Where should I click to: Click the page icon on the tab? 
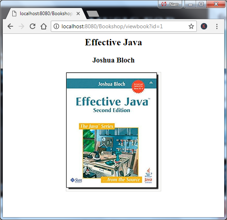[14, 14]
